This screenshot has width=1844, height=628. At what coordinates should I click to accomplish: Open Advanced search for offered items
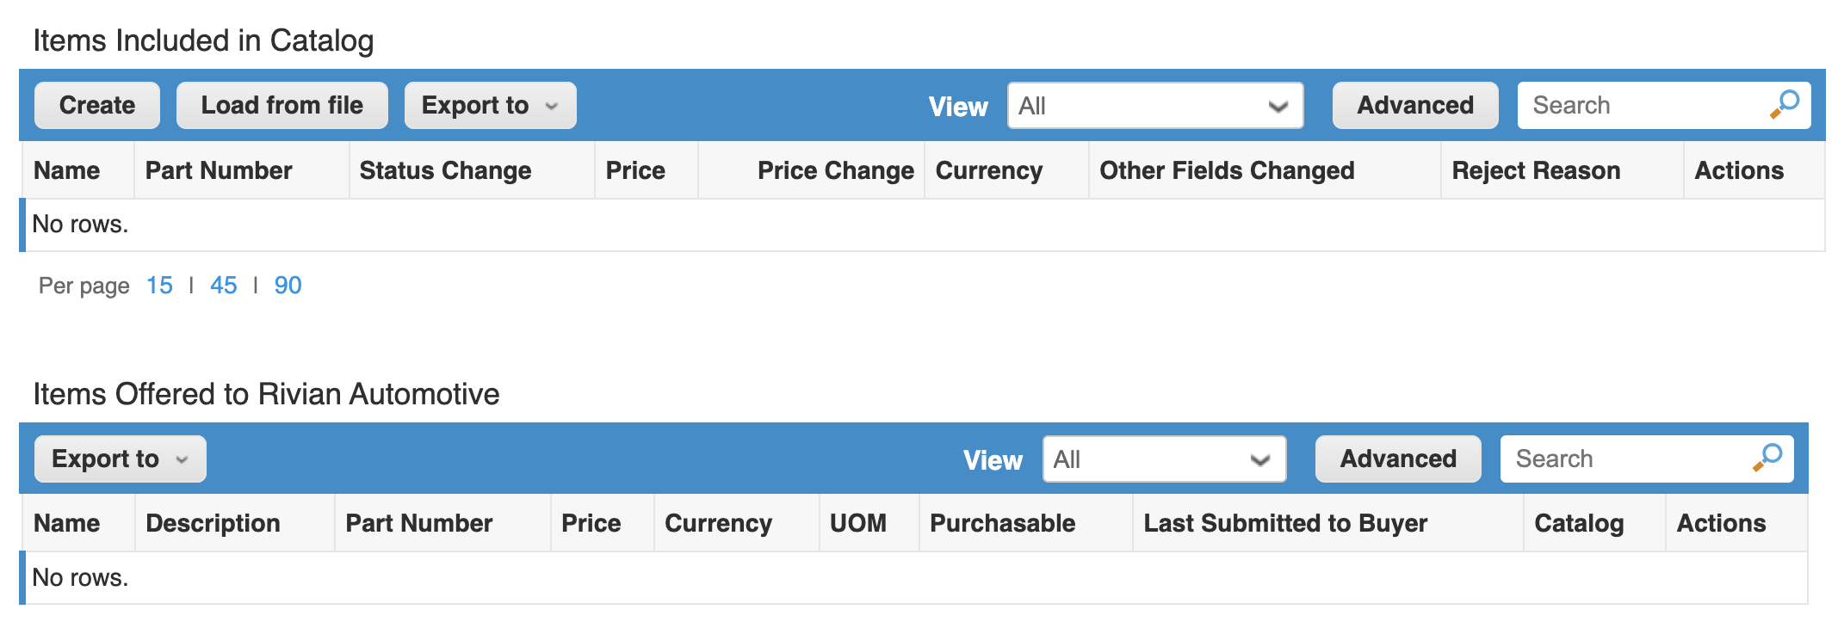(x=1397, y=459)
